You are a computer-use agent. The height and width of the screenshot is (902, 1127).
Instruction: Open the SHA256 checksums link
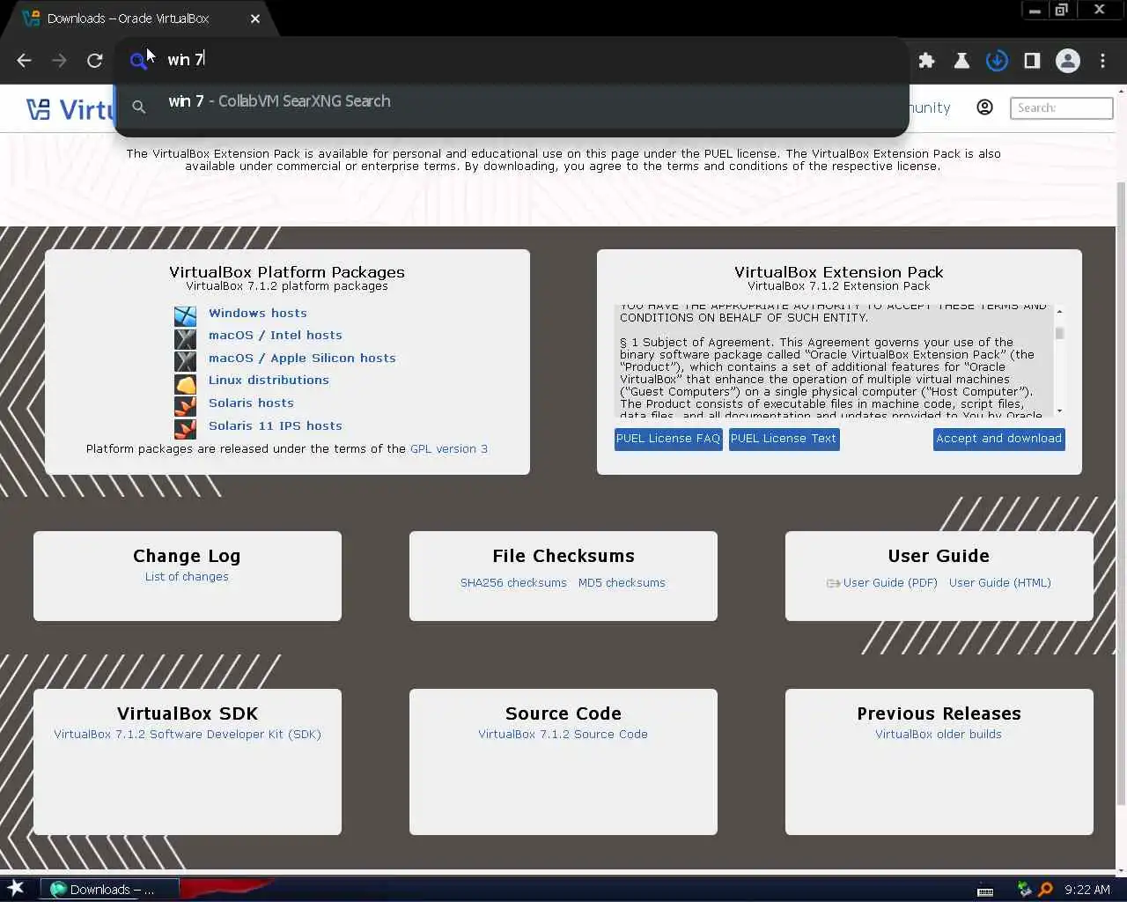(513, 582)
